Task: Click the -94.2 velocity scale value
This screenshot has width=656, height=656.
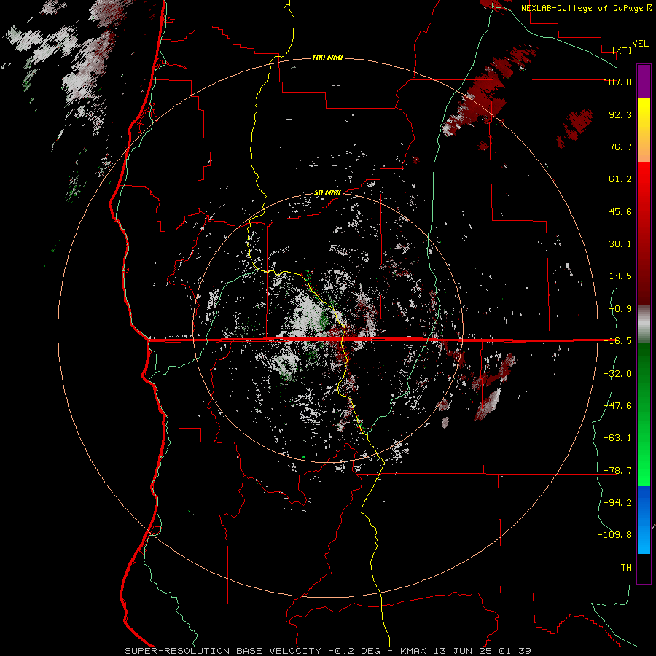Action: tap(617, 503)
